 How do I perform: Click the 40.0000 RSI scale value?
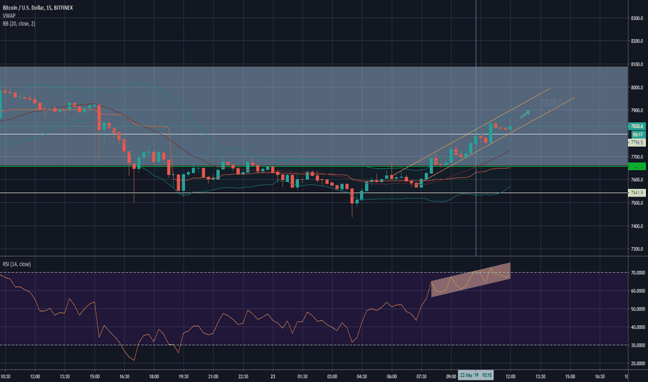[x=638, y=327]
